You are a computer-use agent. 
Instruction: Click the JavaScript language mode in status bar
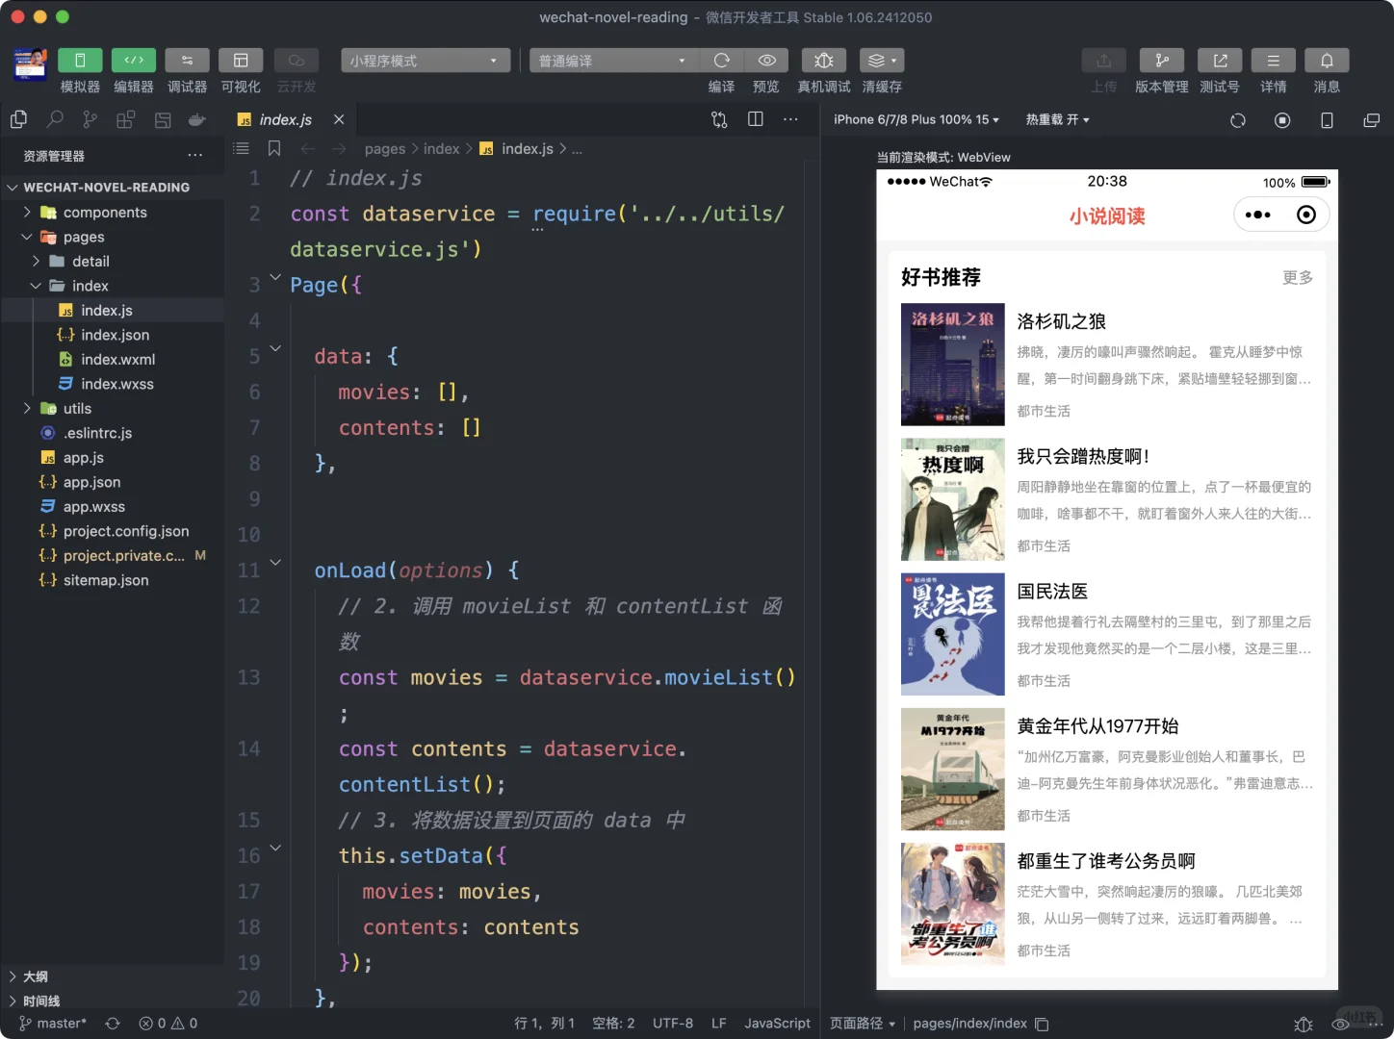(x=777, y=1024)
